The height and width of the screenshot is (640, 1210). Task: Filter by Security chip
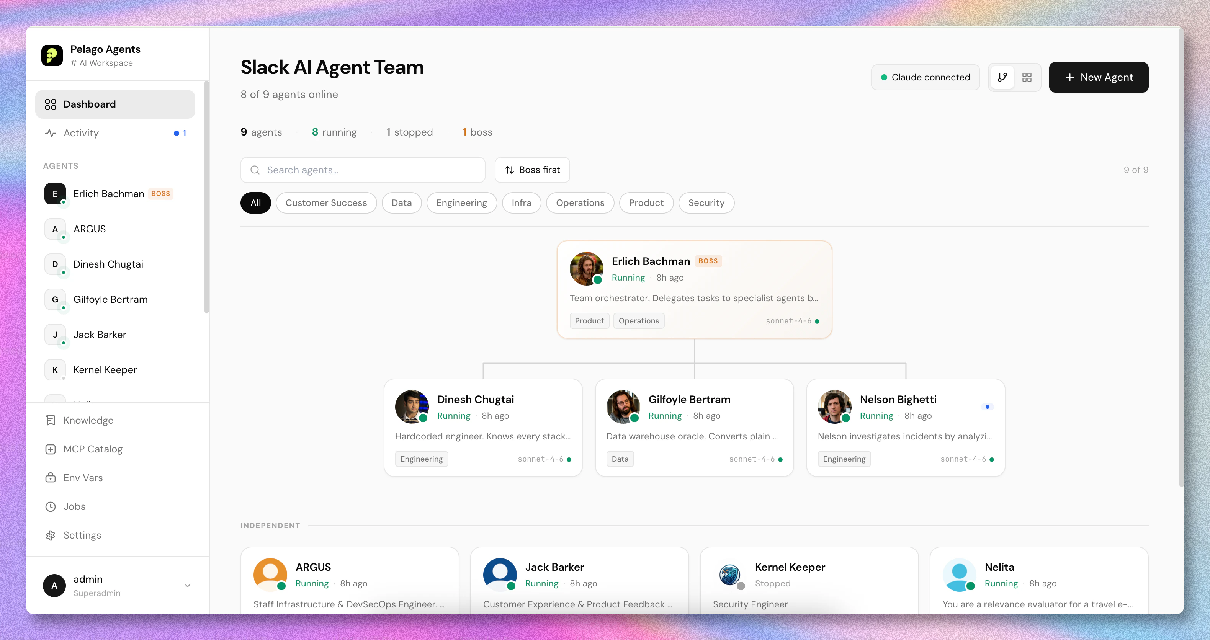point(706,203)
